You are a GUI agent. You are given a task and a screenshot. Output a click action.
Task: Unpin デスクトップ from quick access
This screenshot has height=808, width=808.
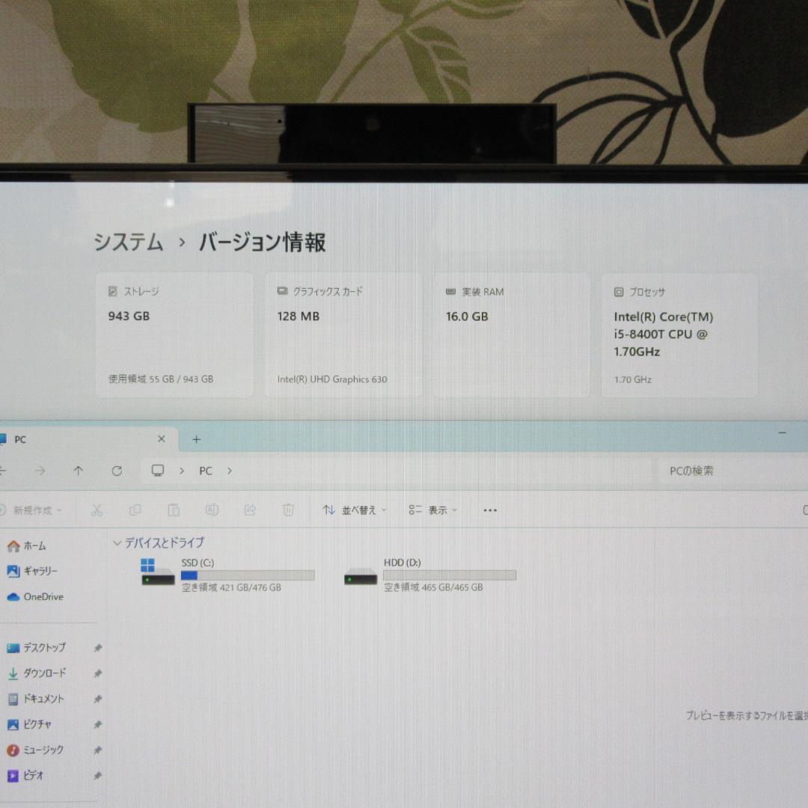click(x=97, y=648)
